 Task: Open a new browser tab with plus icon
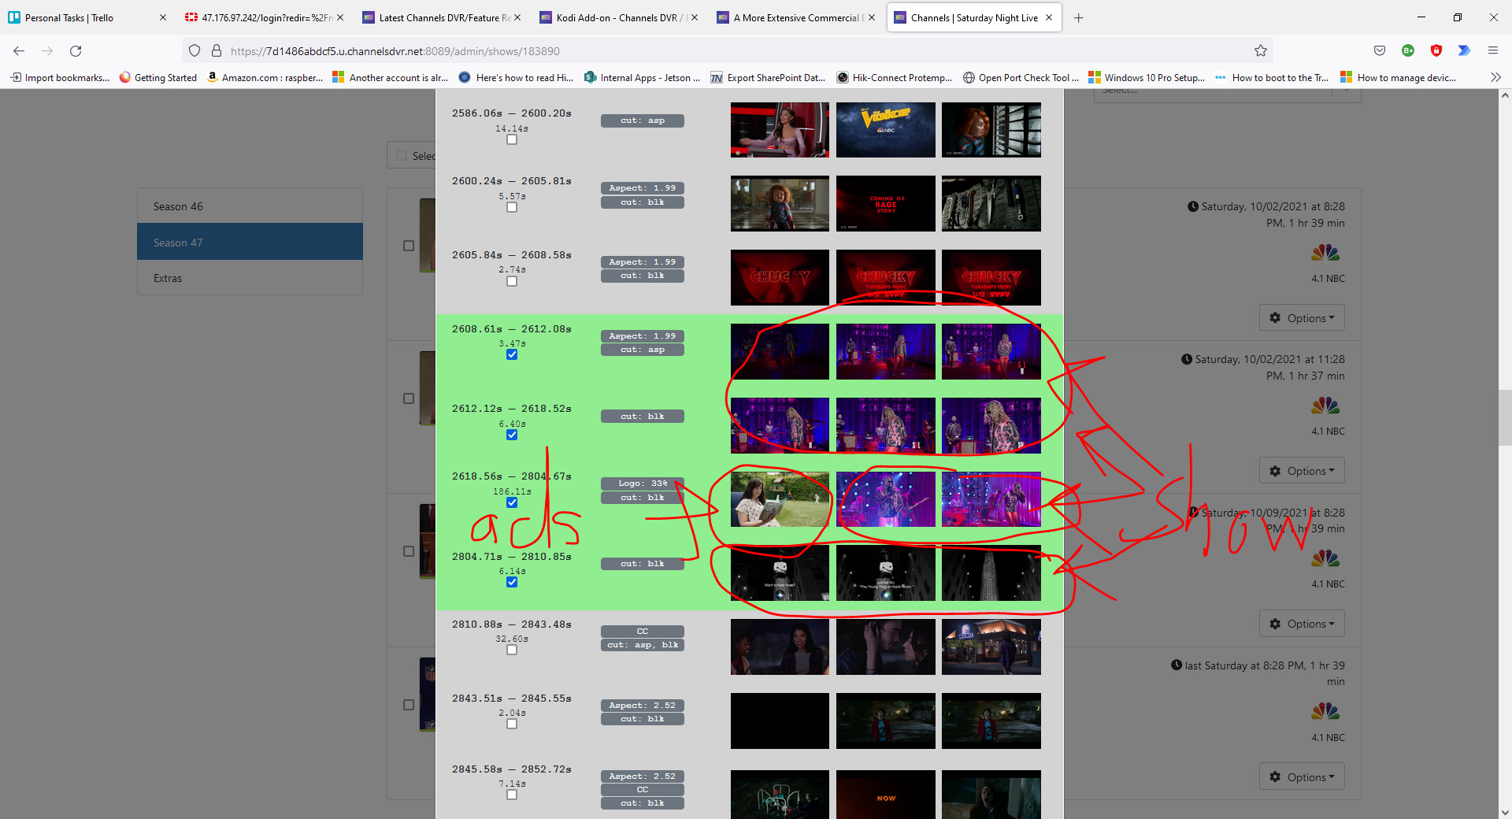pos(1078,17)
